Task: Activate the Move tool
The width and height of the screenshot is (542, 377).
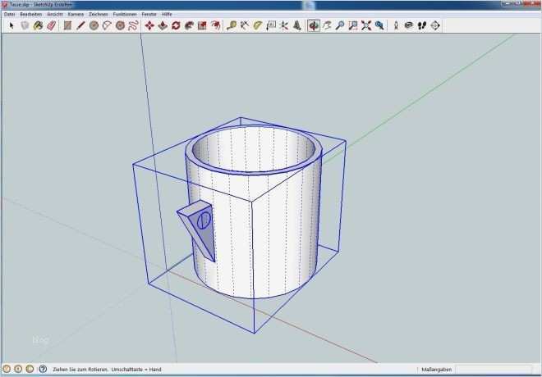Action: click(149, 25)
